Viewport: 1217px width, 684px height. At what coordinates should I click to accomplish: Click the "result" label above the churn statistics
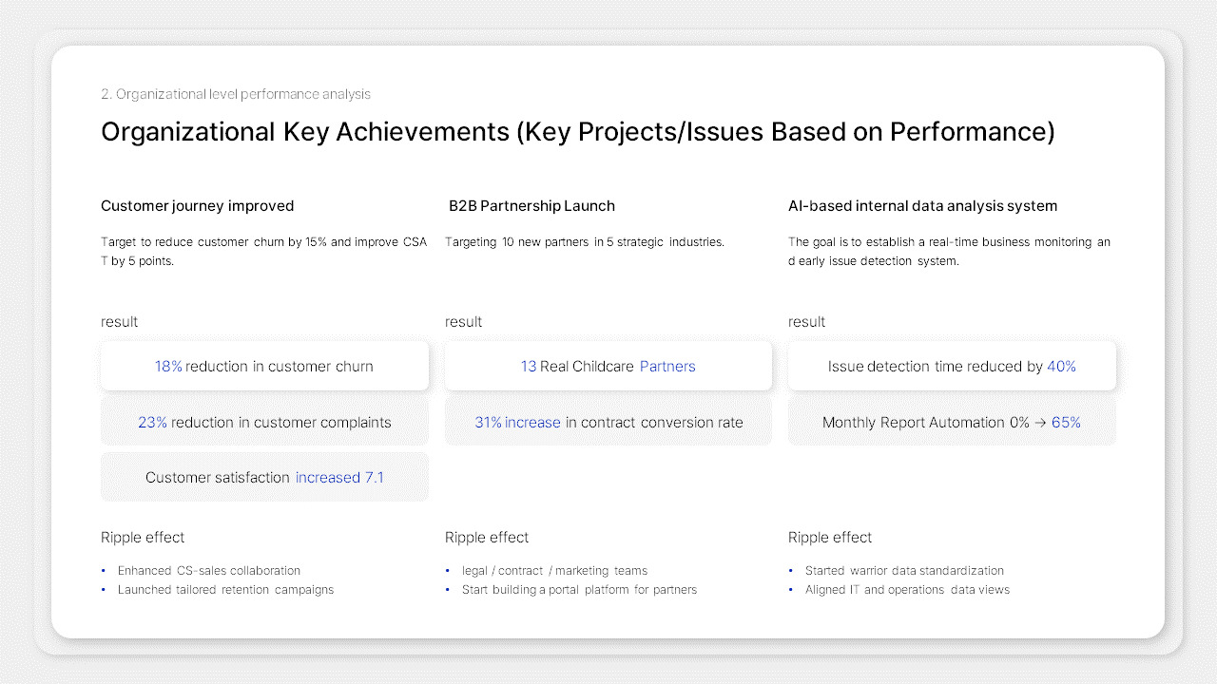[x=119, y=321]
